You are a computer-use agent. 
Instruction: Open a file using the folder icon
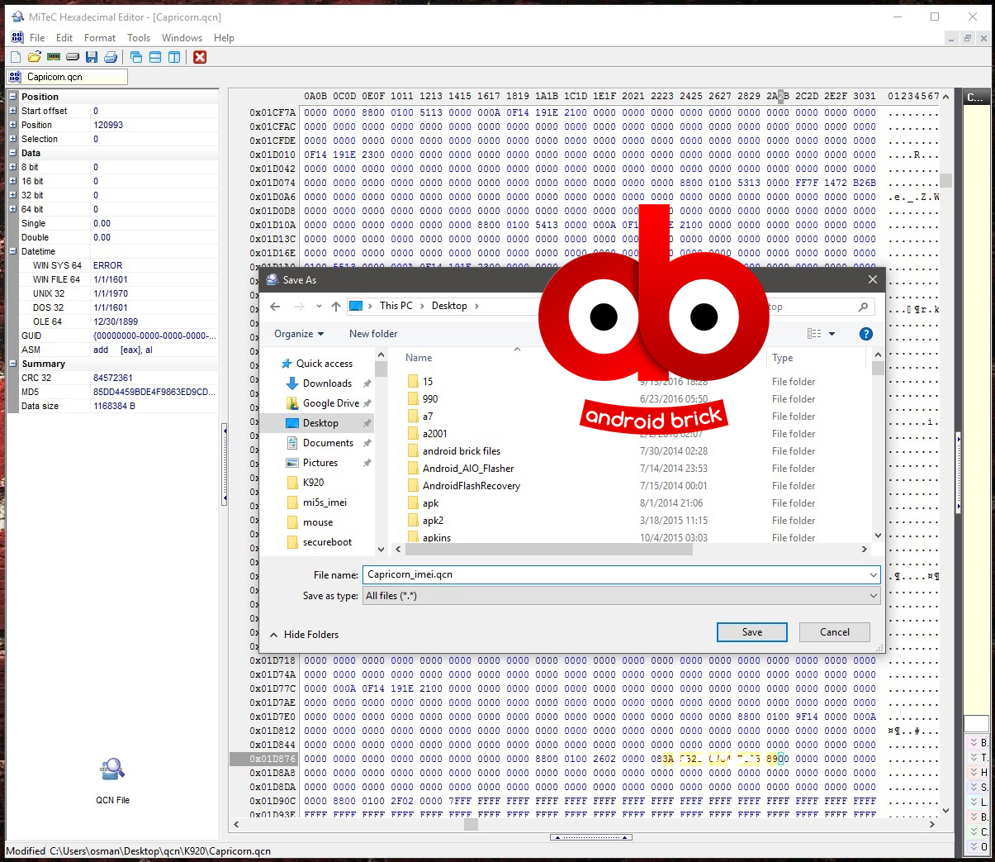(x=34, y=57)
